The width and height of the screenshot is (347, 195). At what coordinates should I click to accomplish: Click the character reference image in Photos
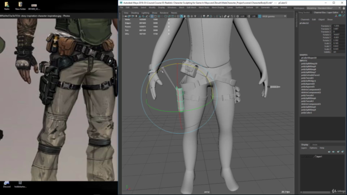coord(59,100)
